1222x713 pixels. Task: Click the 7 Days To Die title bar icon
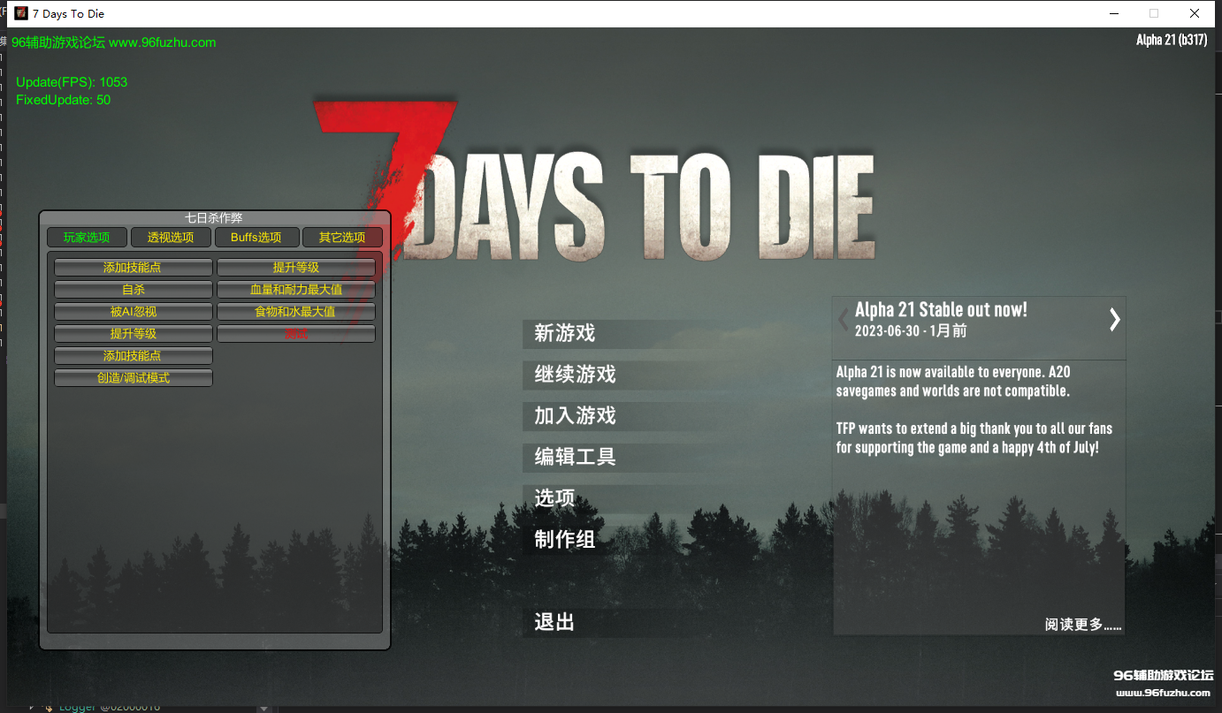click(19, 13)
